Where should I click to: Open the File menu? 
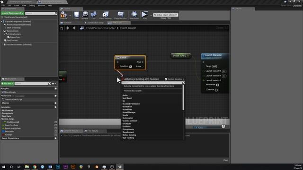coord(3,6)
